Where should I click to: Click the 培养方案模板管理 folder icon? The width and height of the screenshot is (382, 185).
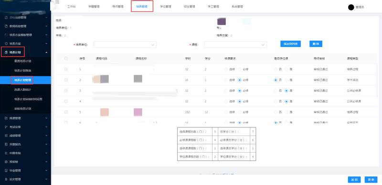click(6, 35)
